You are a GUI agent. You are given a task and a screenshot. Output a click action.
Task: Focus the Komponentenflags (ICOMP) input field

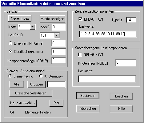click(59, 60)
